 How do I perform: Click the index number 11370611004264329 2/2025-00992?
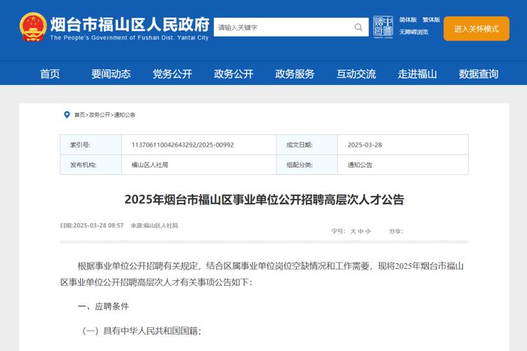(x=182, y=145)
